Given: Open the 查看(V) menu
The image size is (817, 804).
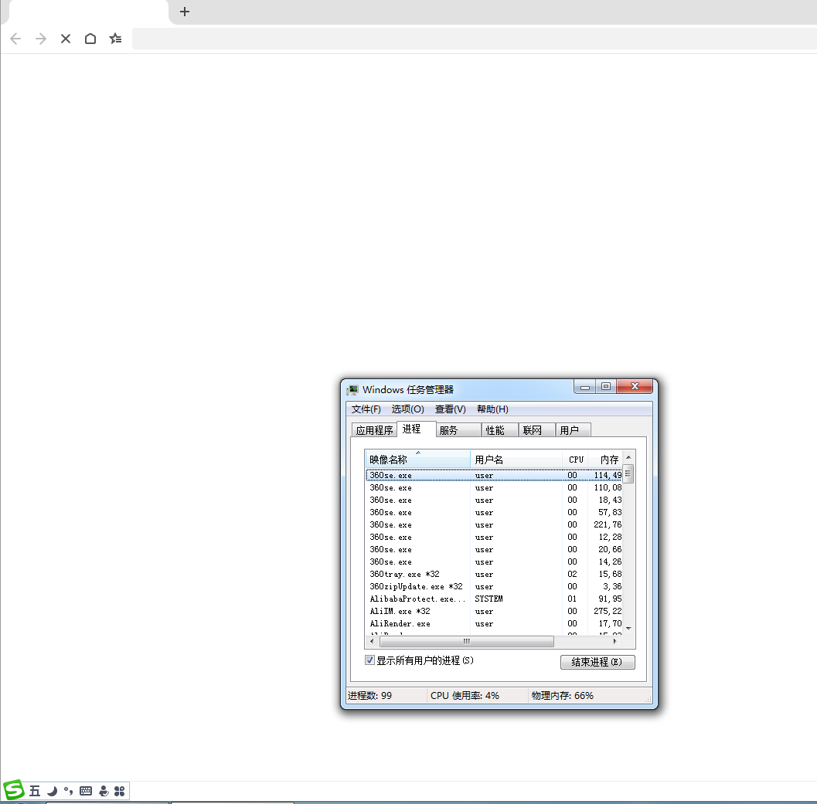Looking at the screenshot, I should point(450,409).
